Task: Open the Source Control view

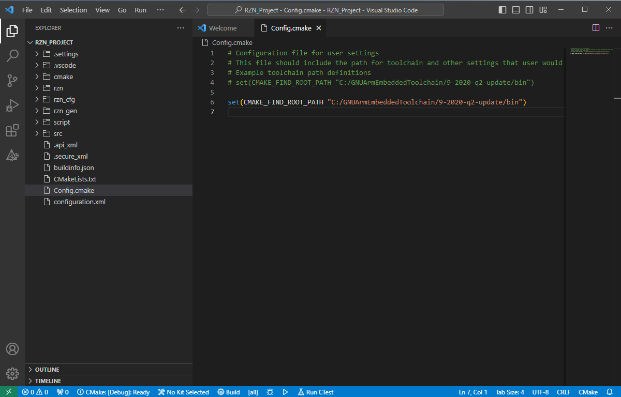Action: (x=12, y=81)
